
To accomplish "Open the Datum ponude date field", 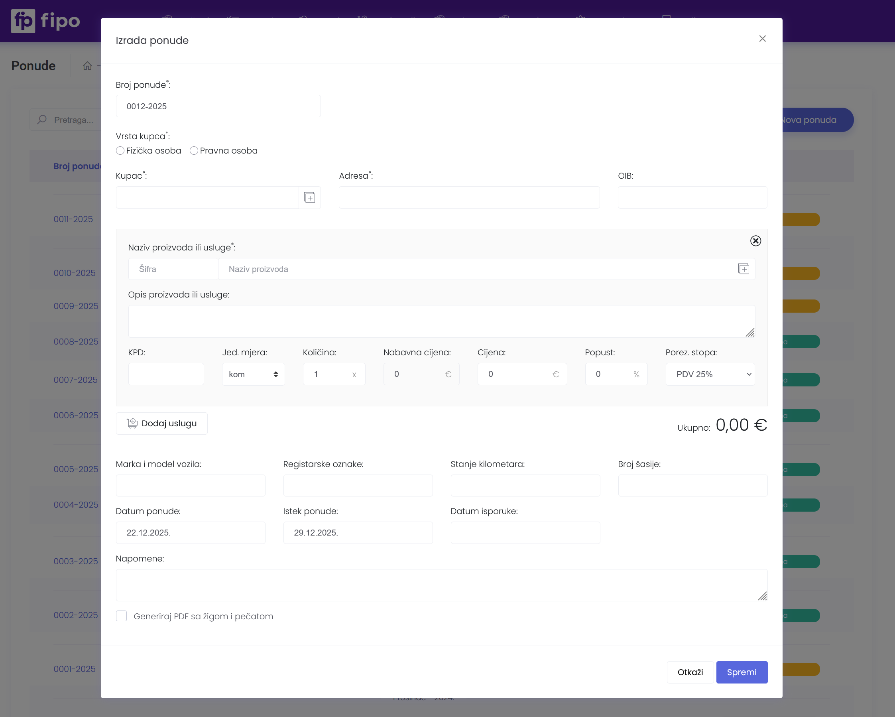I will pos(190,533).
